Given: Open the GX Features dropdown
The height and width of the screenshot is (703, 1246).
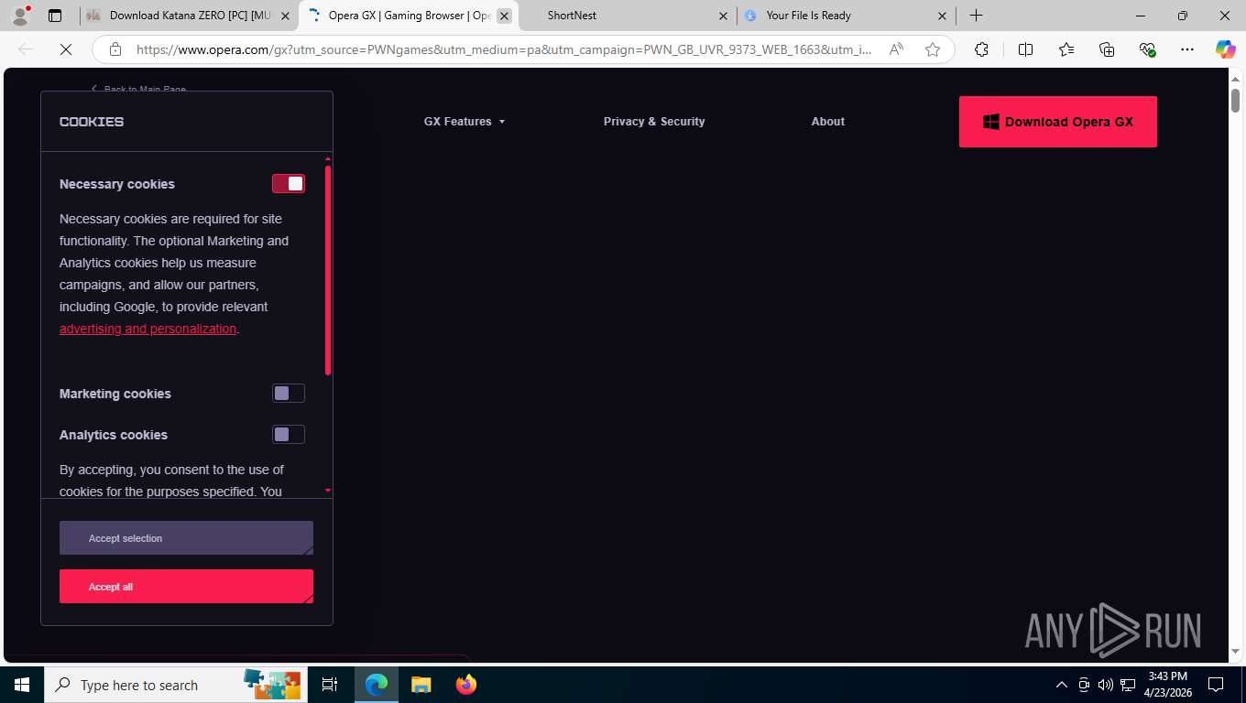Looking at the screenshot, I should tap(465, 122).
